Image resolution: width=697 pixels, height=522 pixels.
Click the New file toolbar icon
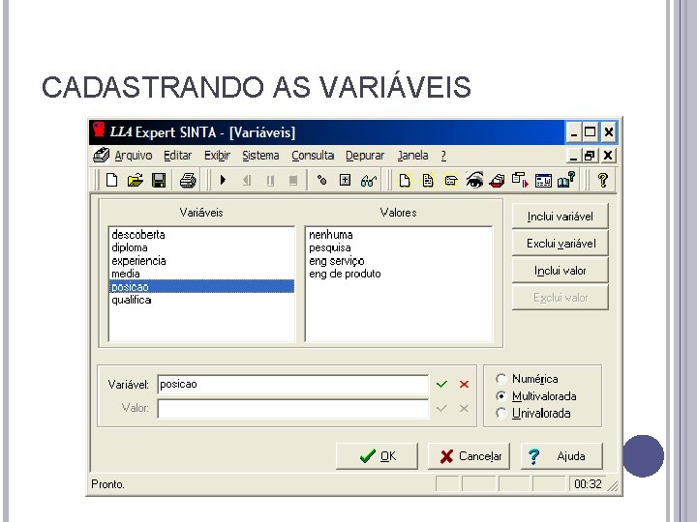point(112,180)
